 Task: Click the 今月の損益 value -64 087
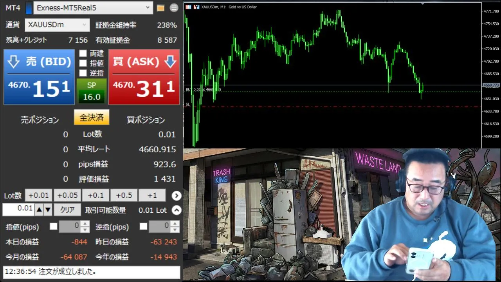[74, 257]
